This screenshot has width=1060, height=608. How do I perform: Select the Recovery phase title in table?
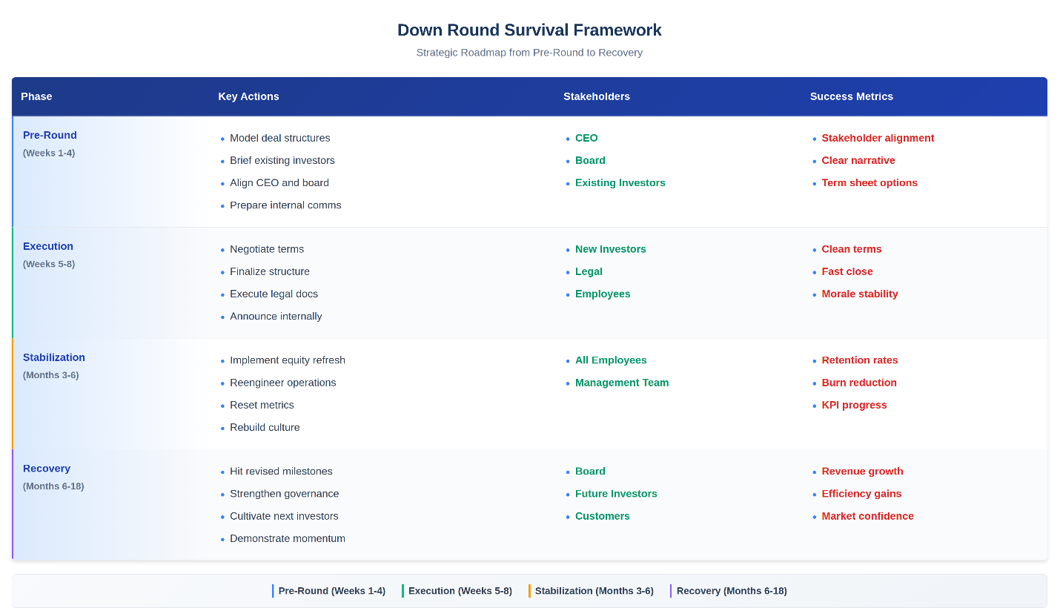(x=47, y=469)
